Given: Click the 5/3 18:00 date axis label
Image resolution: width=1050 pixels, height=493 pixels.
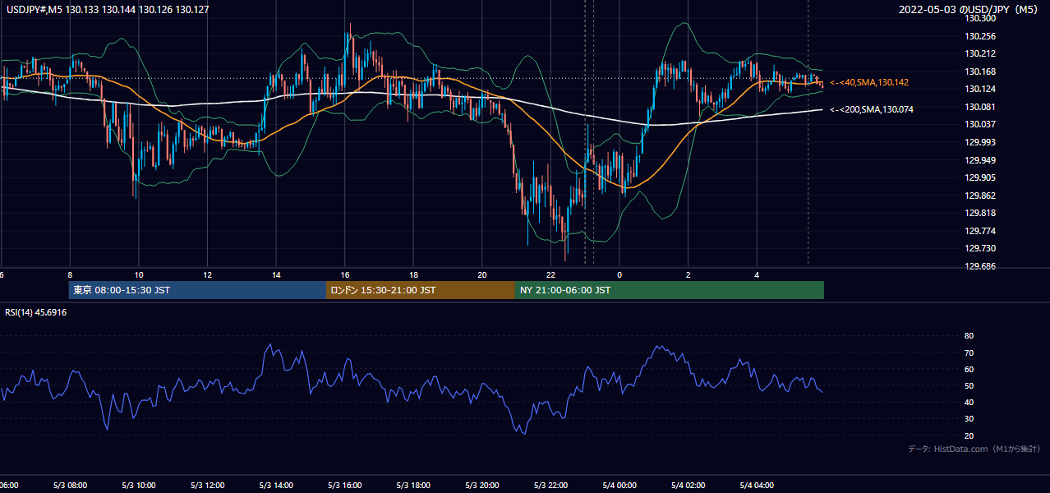Looking at the screenshot, I should point(414,485).
